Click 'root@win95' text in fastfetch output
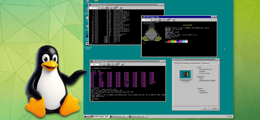260x120 pixels. pos(187,25)
